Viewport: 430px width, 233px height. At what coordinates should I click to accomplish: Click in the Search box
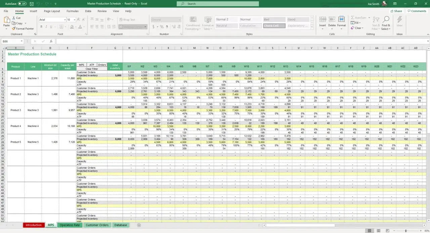point(218,4)
